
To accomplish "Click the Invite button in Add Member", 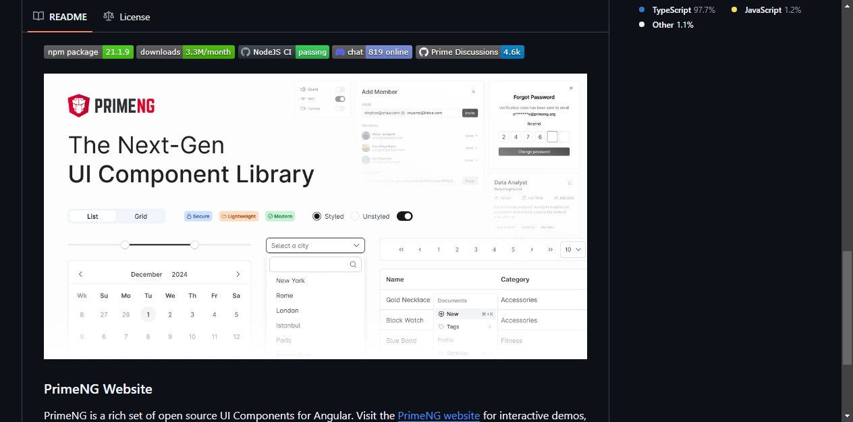I will pyautogui.click(x=470, y=113).
